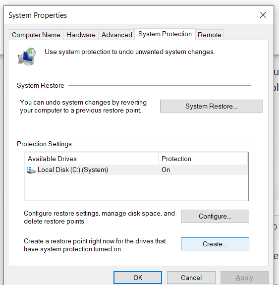The height and width of the screenshot is (285, 279).
Task: Cancel the System Properties dialog
Action: point(191,278)
